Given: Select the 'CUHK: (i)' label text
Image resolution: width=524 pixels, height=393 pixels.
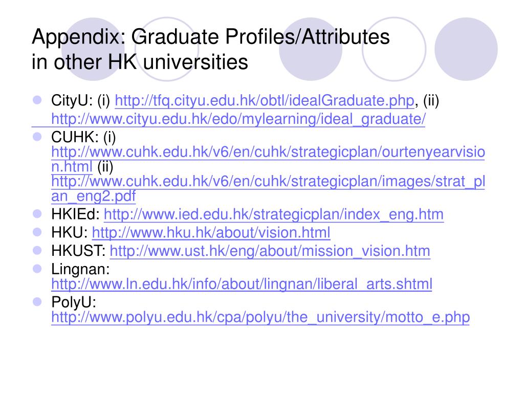Looking at the screenshot, I should (83, 137).
